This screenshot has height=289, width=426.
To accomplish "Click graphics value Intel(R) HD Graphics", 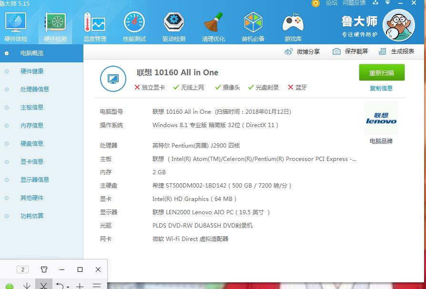I will click(x=194, y=199).
